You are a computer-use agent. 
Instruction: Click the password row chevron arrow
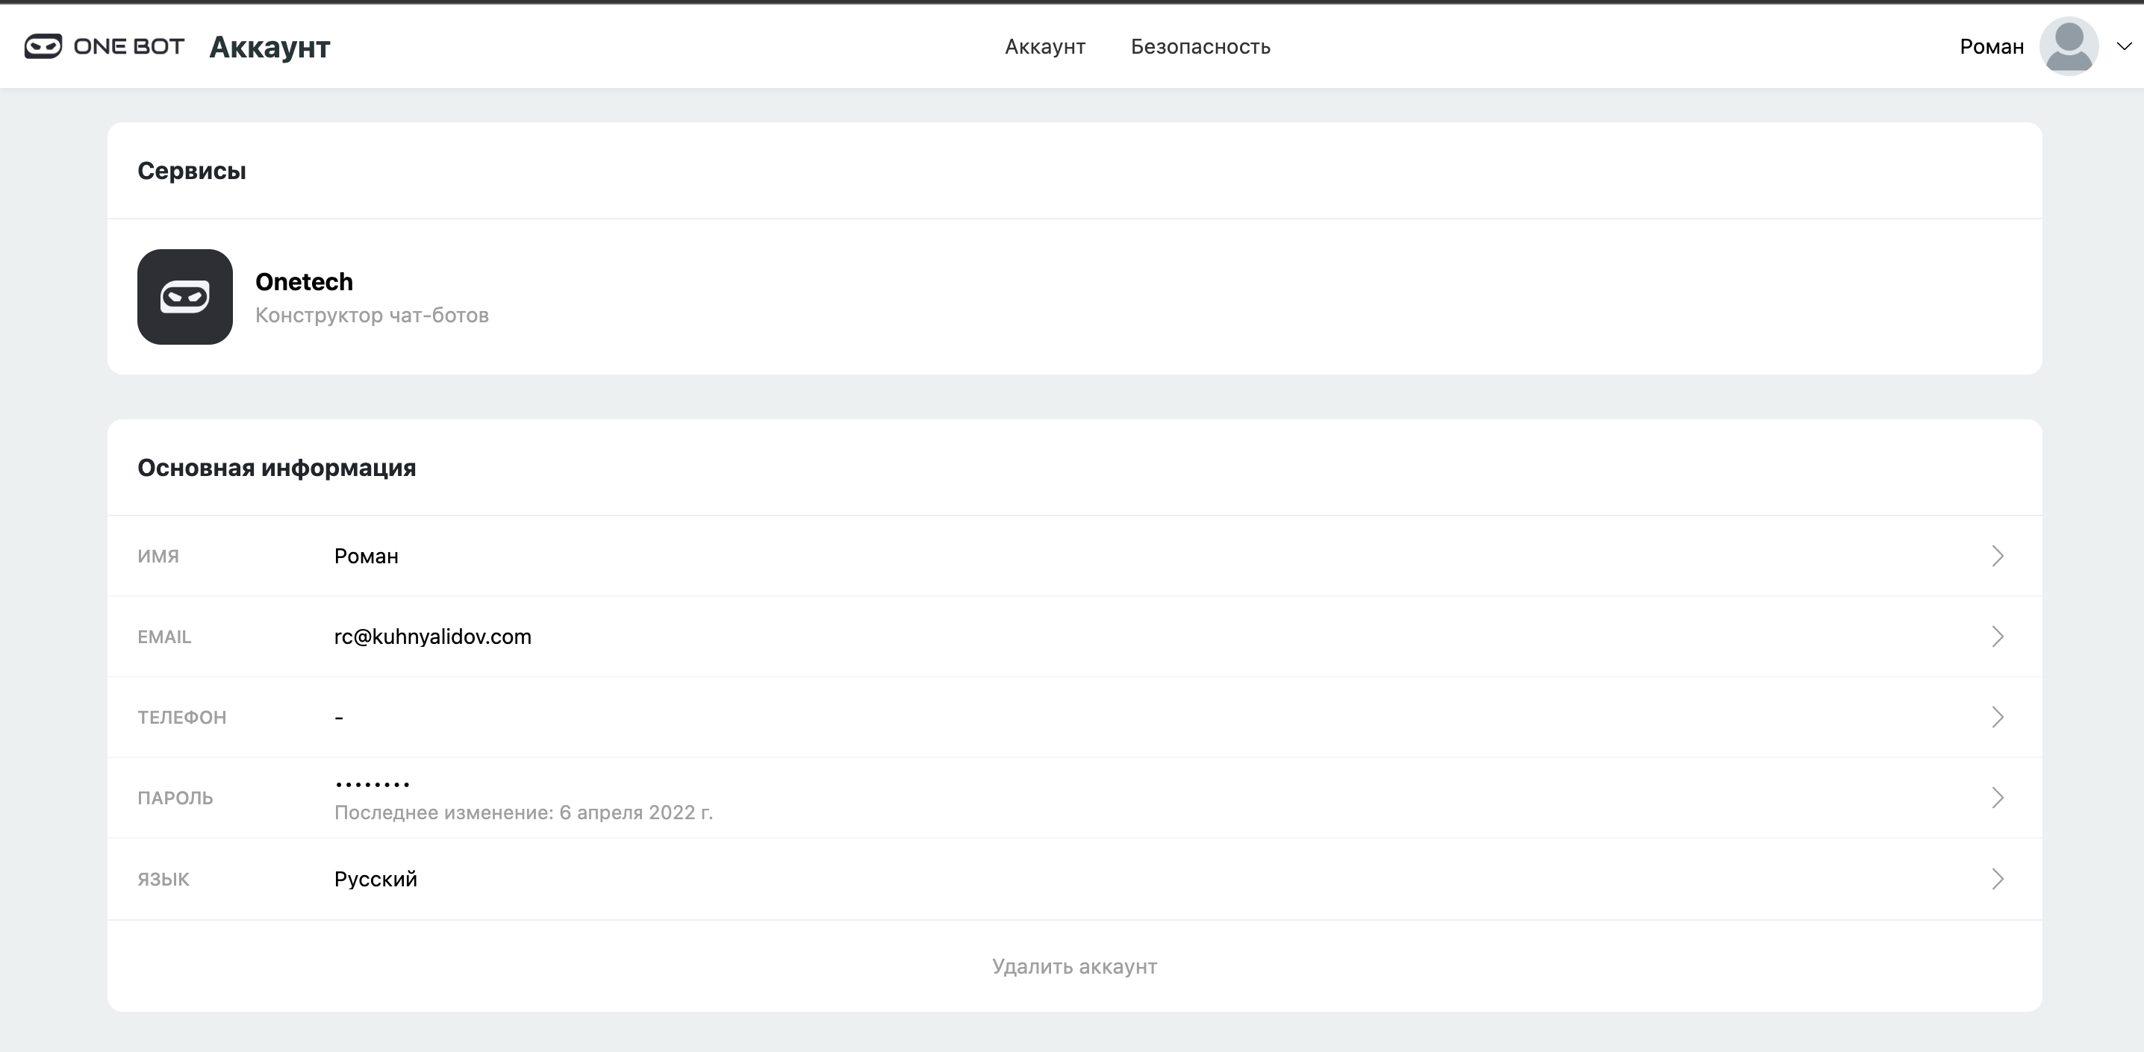point(1998,798)
